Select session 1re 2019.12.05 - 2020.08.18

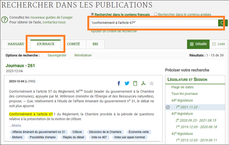[x=196, y=127]
